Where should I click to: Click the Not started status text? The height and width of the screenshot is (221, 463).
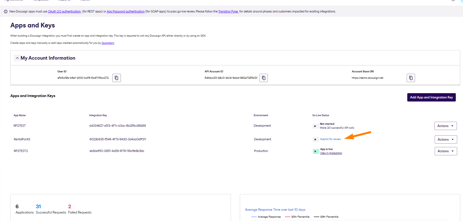click(327, 124)
